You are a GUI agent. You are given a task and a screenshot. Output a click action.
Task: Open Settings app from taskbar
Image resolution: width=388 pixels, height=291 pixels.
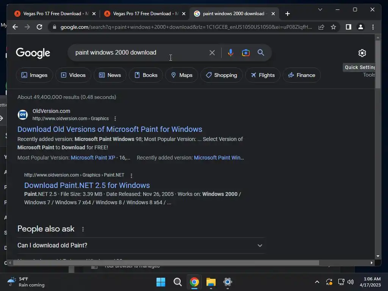pos(228,282)
